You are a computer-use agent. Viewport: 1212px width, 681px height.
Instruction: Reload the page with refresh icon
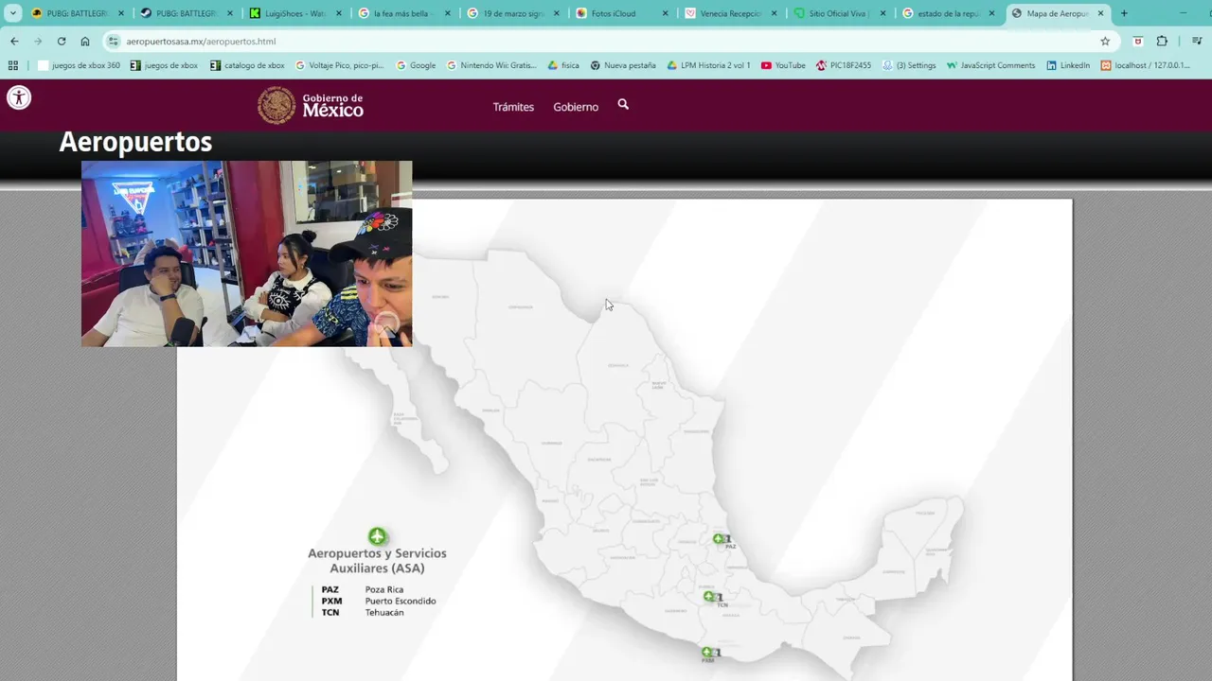[x=62, y=42]
